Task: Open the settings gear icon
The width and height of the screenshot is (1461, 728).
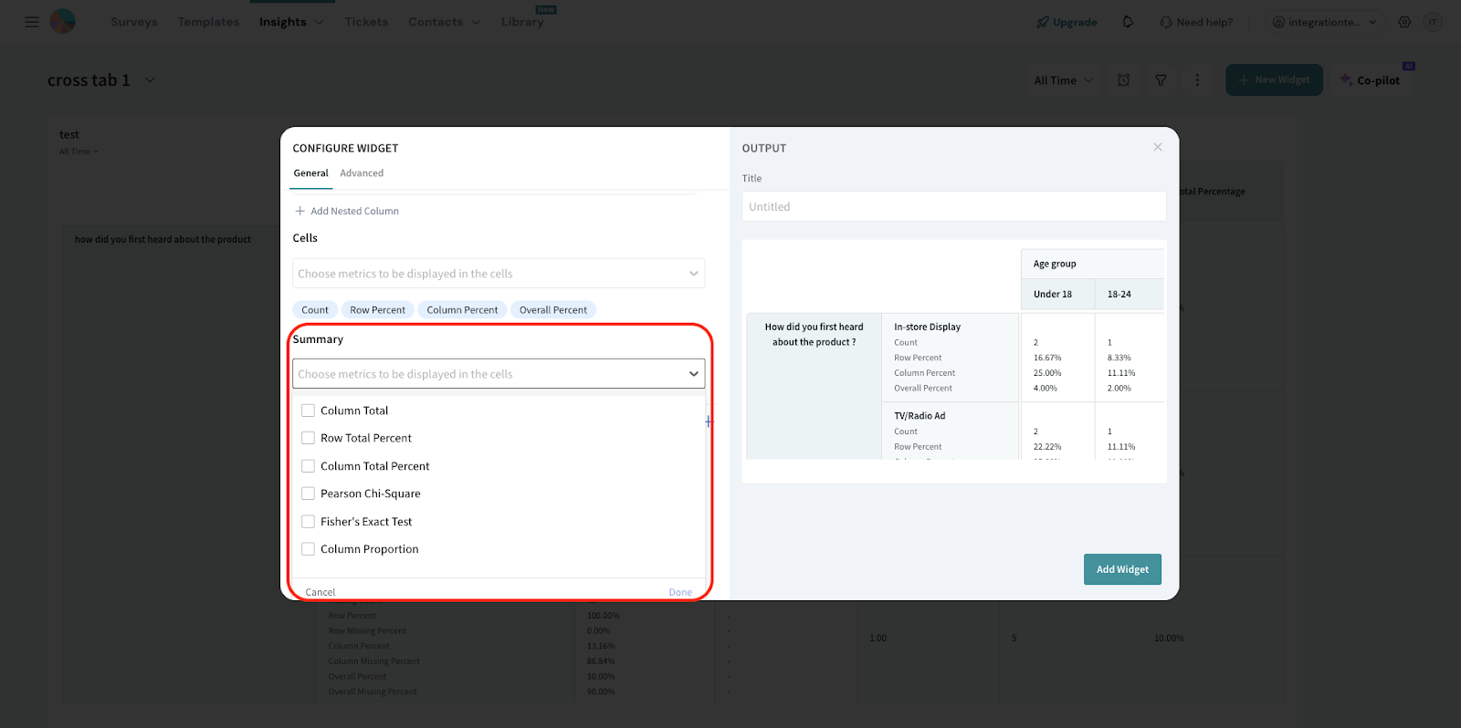Action: coord(1404,22)
